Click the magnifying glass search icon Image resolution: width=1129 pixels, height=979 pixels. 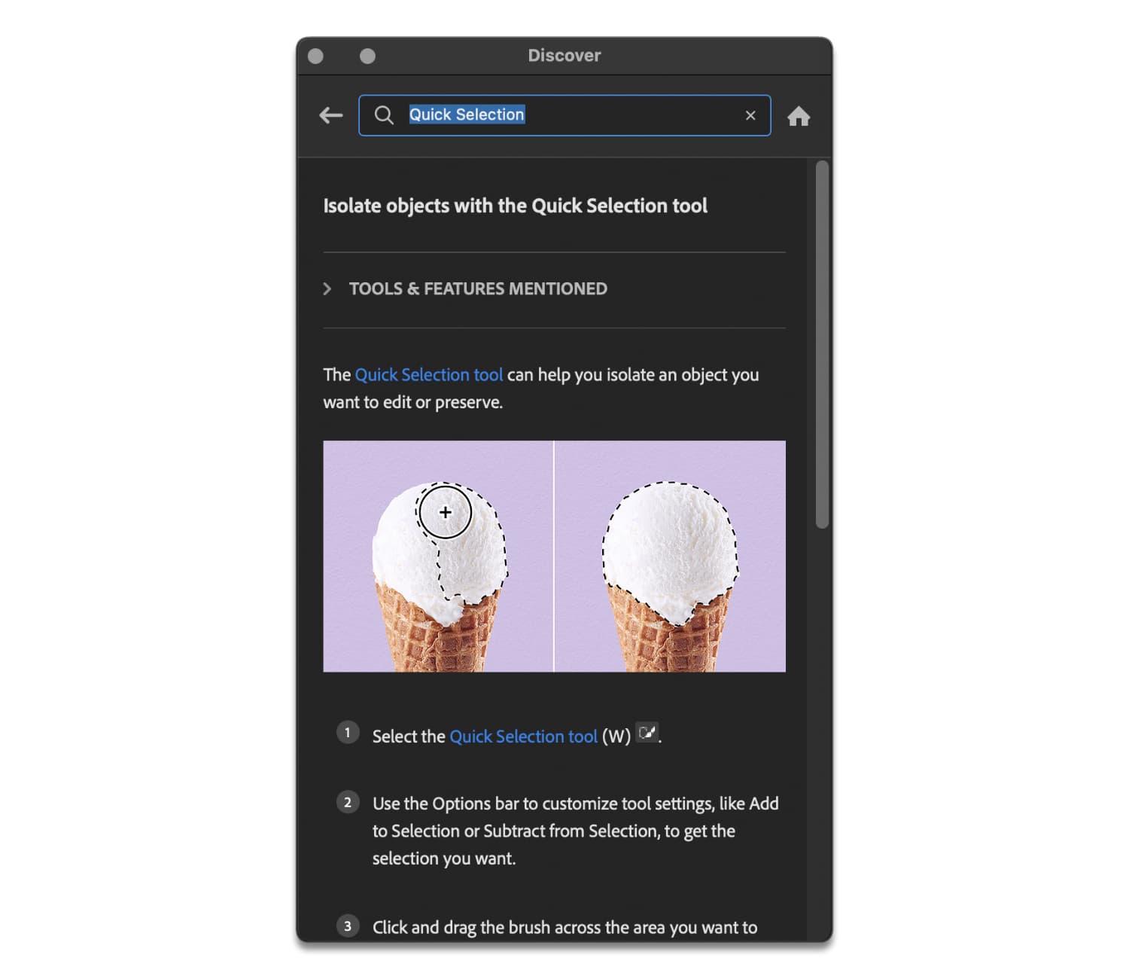point(384,114)
